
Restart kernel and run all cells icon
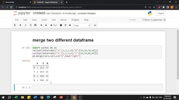click(70, 25)
